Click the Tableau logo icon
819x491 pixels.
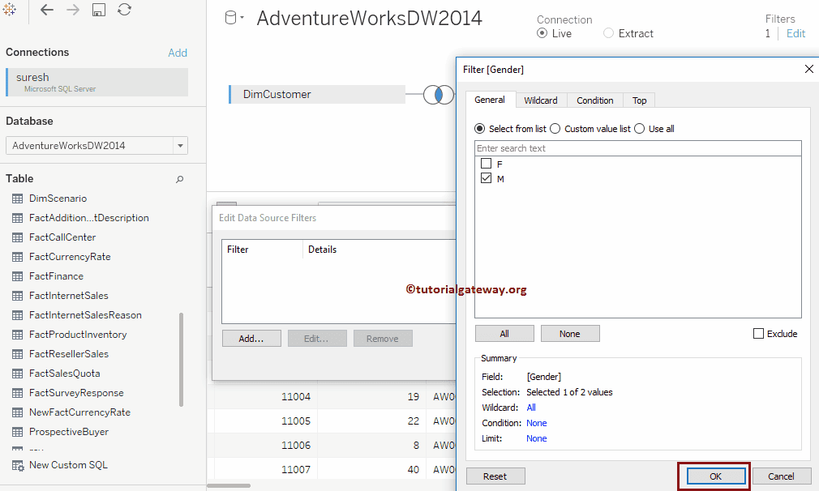pyautogui.click(x=10, y=10)
